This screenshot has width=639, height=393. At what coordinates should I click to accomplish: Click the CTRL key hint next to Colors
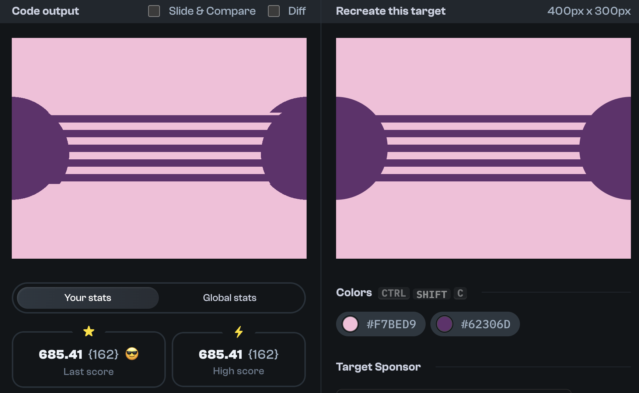click(x=394, y=293)
